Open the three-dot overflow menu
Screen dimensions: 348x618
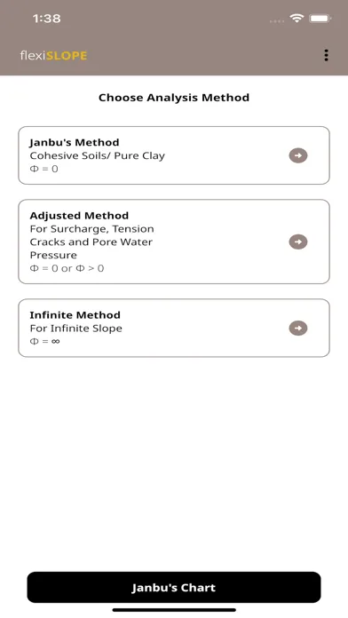(326, 56)
